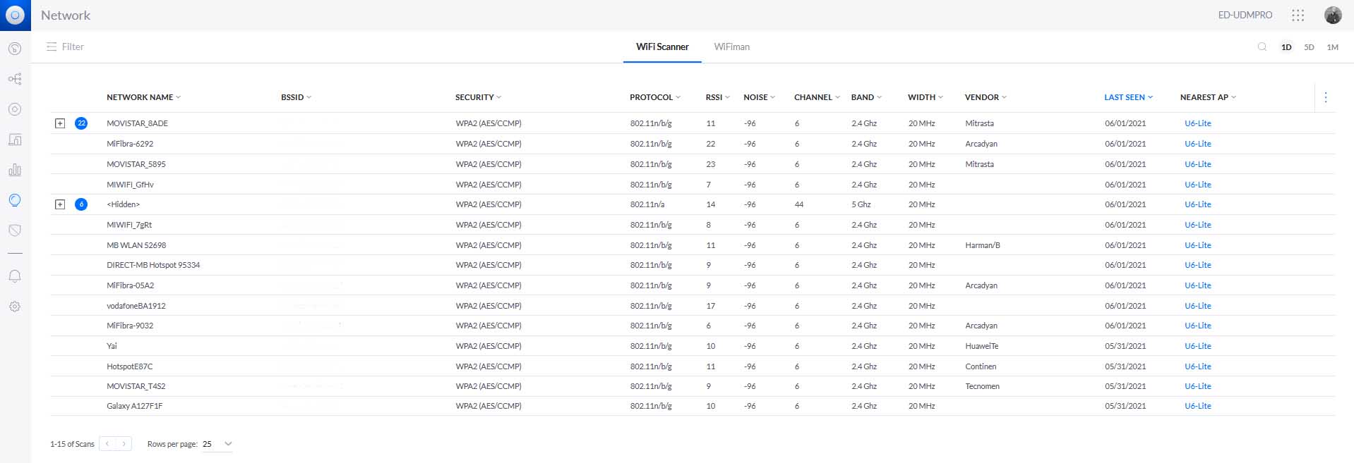Select the 5D time range
The height and width of the screenshot is (463, 1354).
pos(1309,47)
